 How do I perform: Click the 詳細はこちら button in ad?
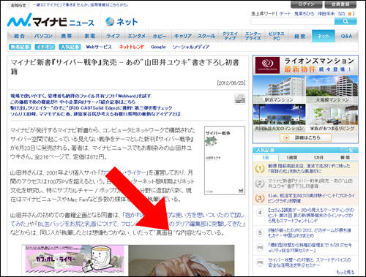tap(305, 137)
